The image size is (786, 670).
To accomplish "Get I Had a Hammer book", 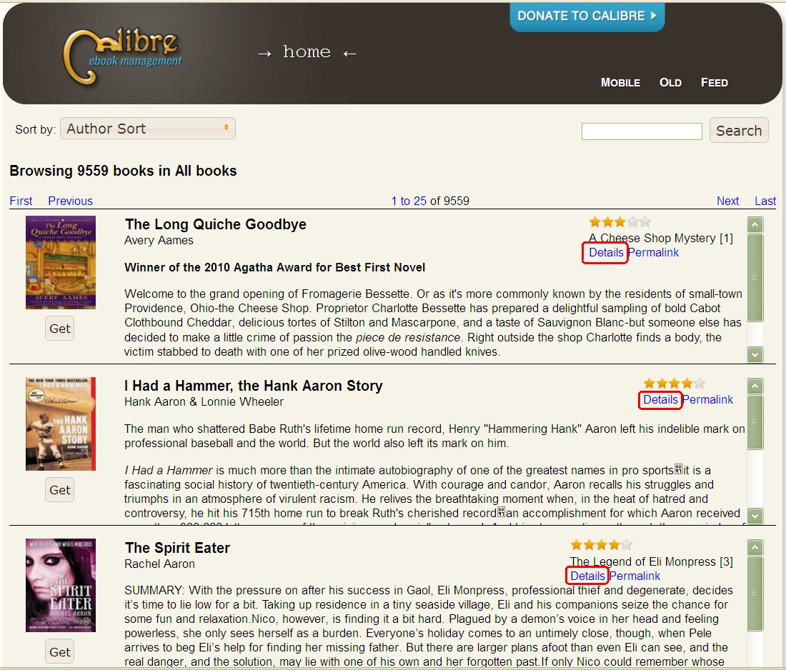I will point(59,490).
